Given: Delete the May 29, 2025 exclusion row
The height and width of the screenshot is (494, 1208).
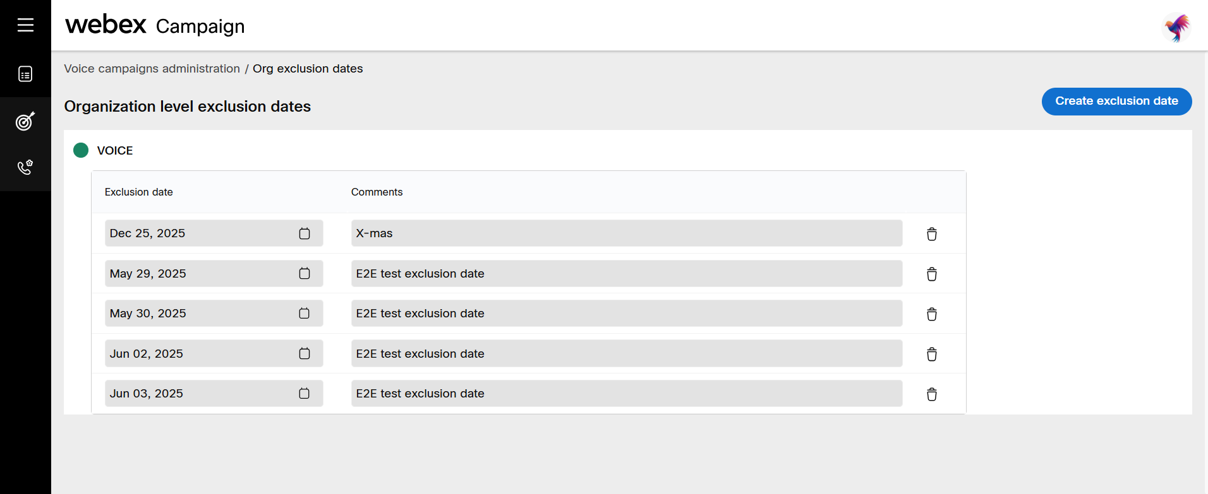Looking at the screenshot, I should coord(931,274).
